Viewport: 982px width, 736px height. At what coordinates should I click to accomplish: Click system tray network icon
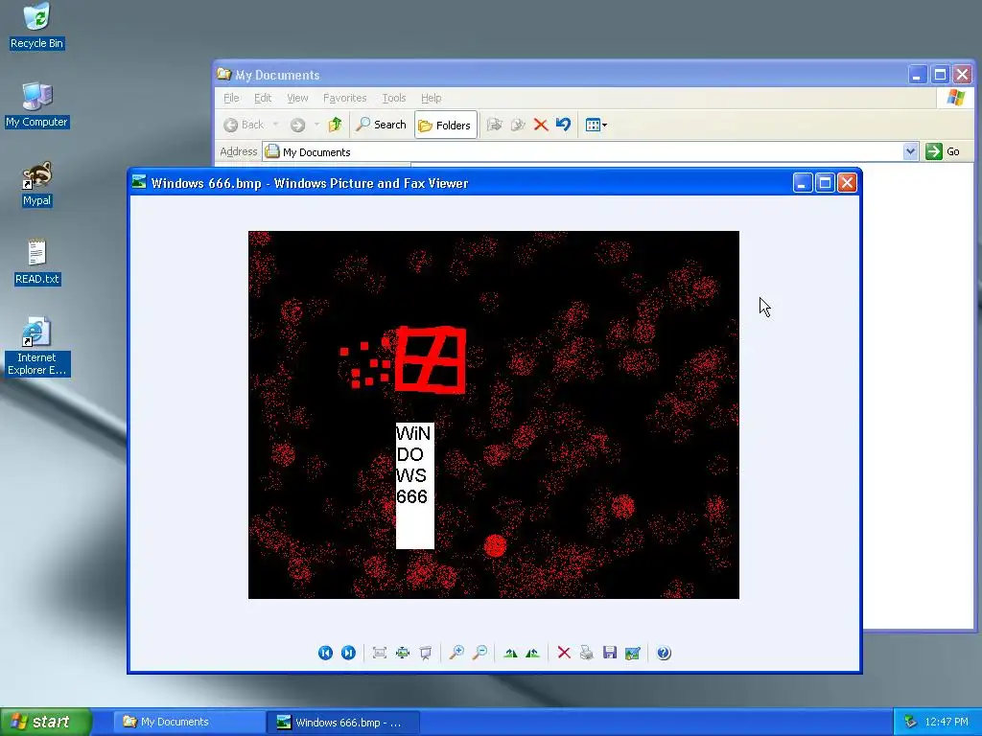(x=910, y=722)
